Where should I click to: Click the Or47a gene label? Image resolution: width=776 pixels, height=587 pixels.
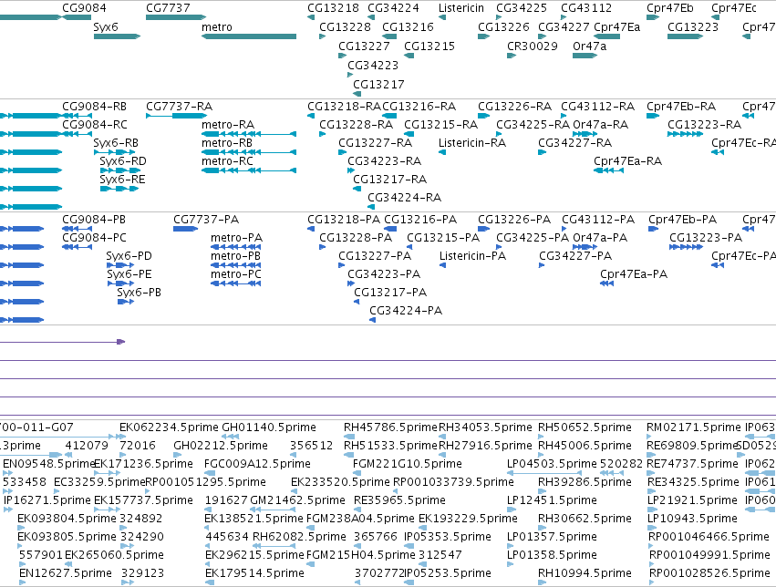tap(589, 46)
